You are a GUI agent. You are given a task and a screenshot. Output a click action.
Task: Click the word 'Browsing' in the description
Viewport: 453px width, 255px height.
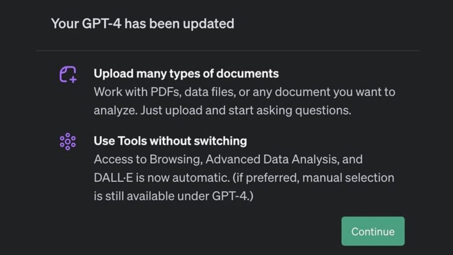click(x=176, y=159)
